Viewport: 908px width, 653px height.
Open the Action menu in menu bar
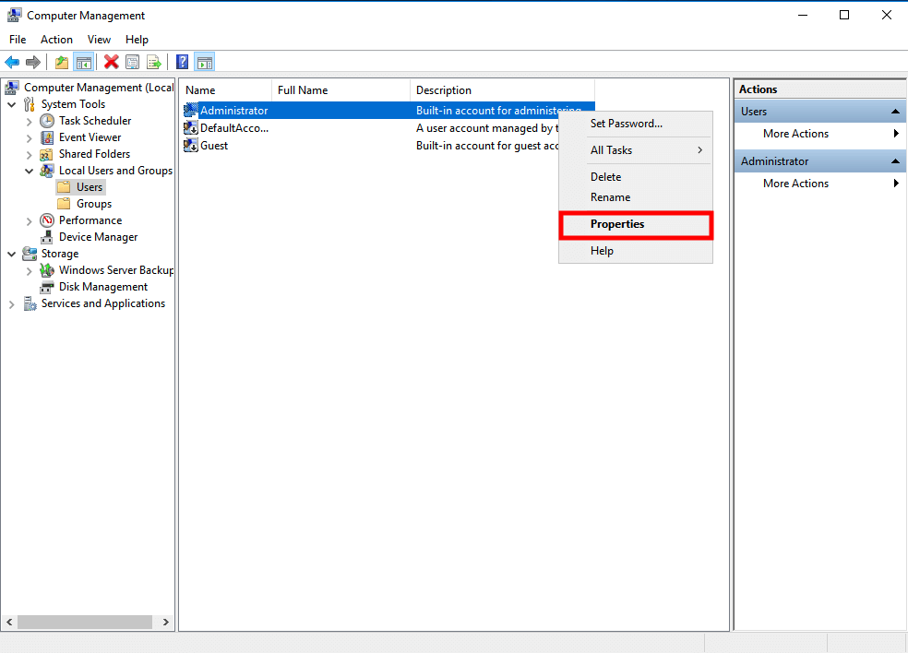tap(56, 40)
